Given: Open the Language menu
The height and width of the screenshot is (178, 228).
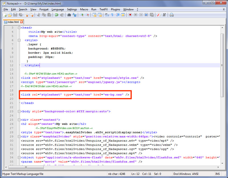Looking at the screenshot, I should [58, 9].
